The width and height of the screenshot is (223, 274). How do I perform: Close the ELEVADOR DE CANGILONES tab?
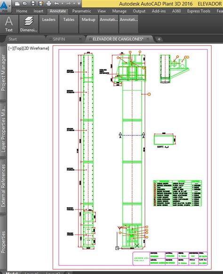tap(148, 39)
